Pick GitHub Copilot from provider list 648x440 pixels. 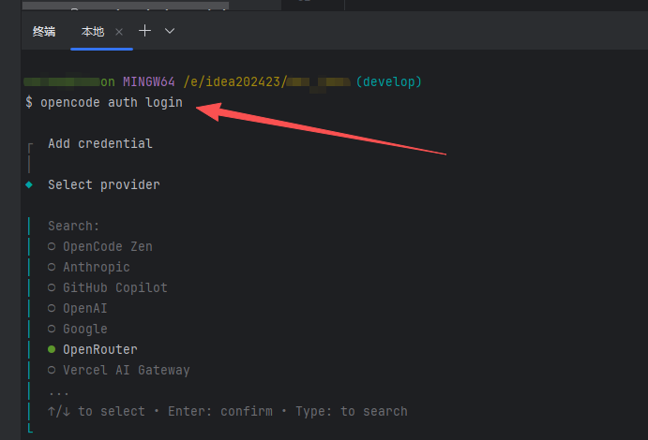(x=114, y=287)
